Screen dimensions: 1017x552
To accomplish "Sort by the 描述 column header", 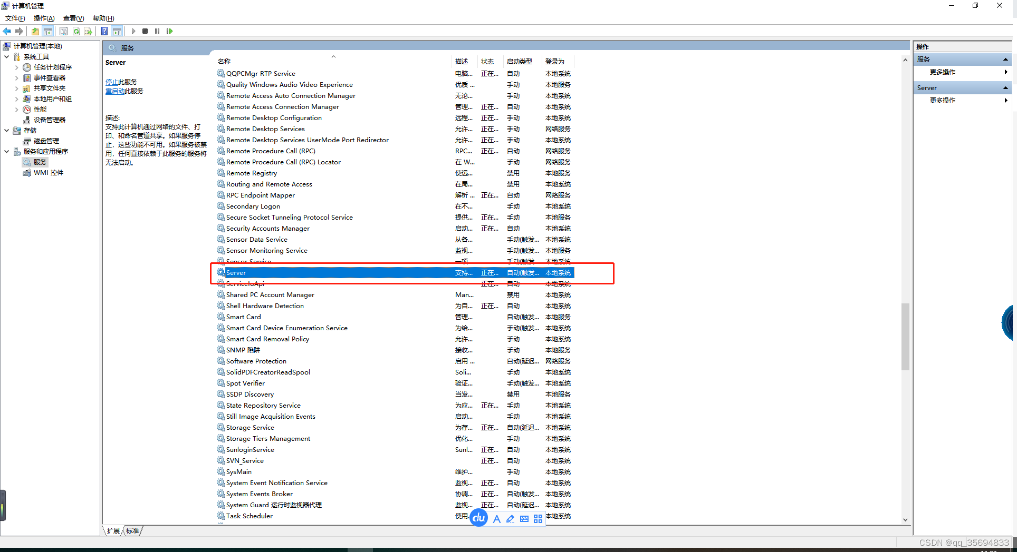I will 465,61.
